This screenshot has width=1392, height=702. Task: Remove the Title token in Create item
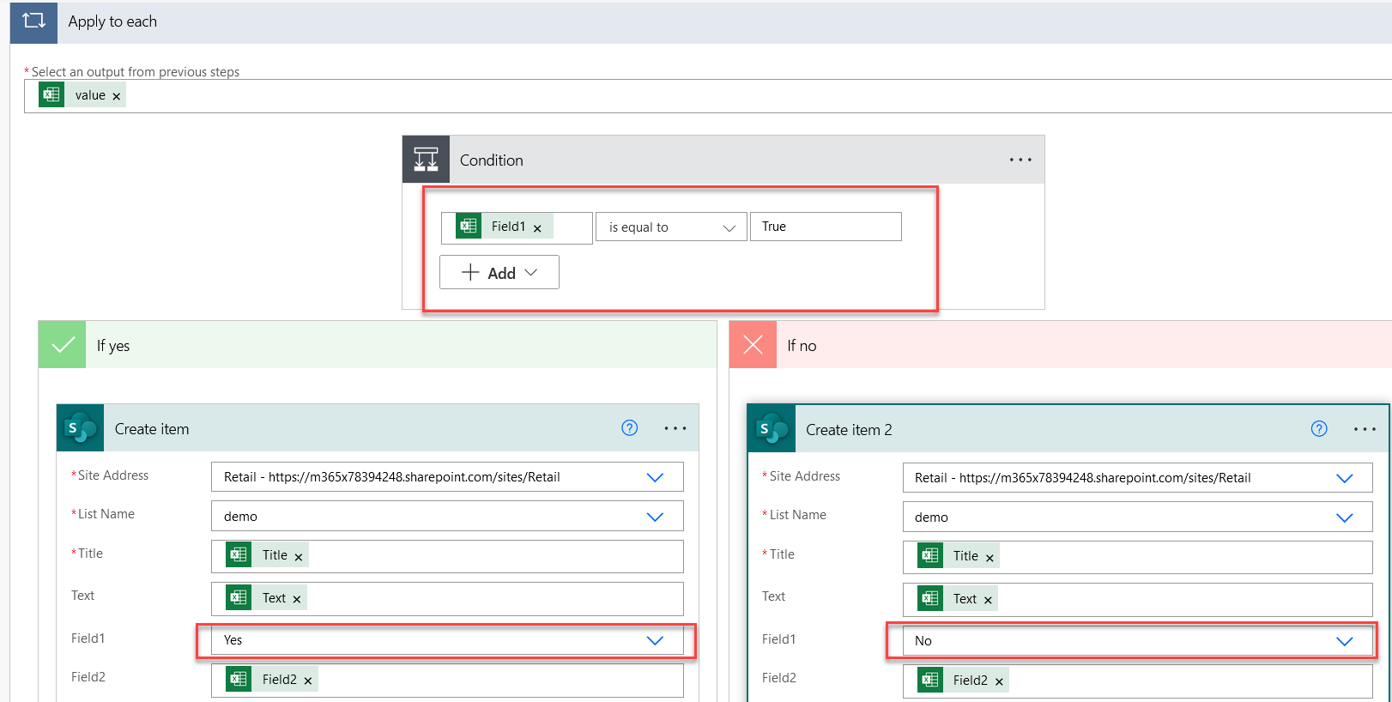[x=299, y=557]
